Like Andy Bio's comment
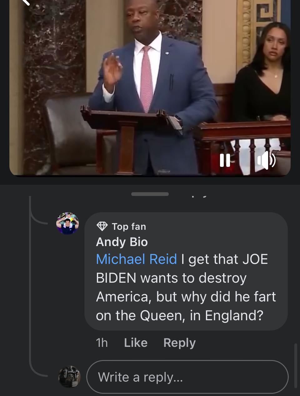 pyautogui.click(x=136, y=342)
